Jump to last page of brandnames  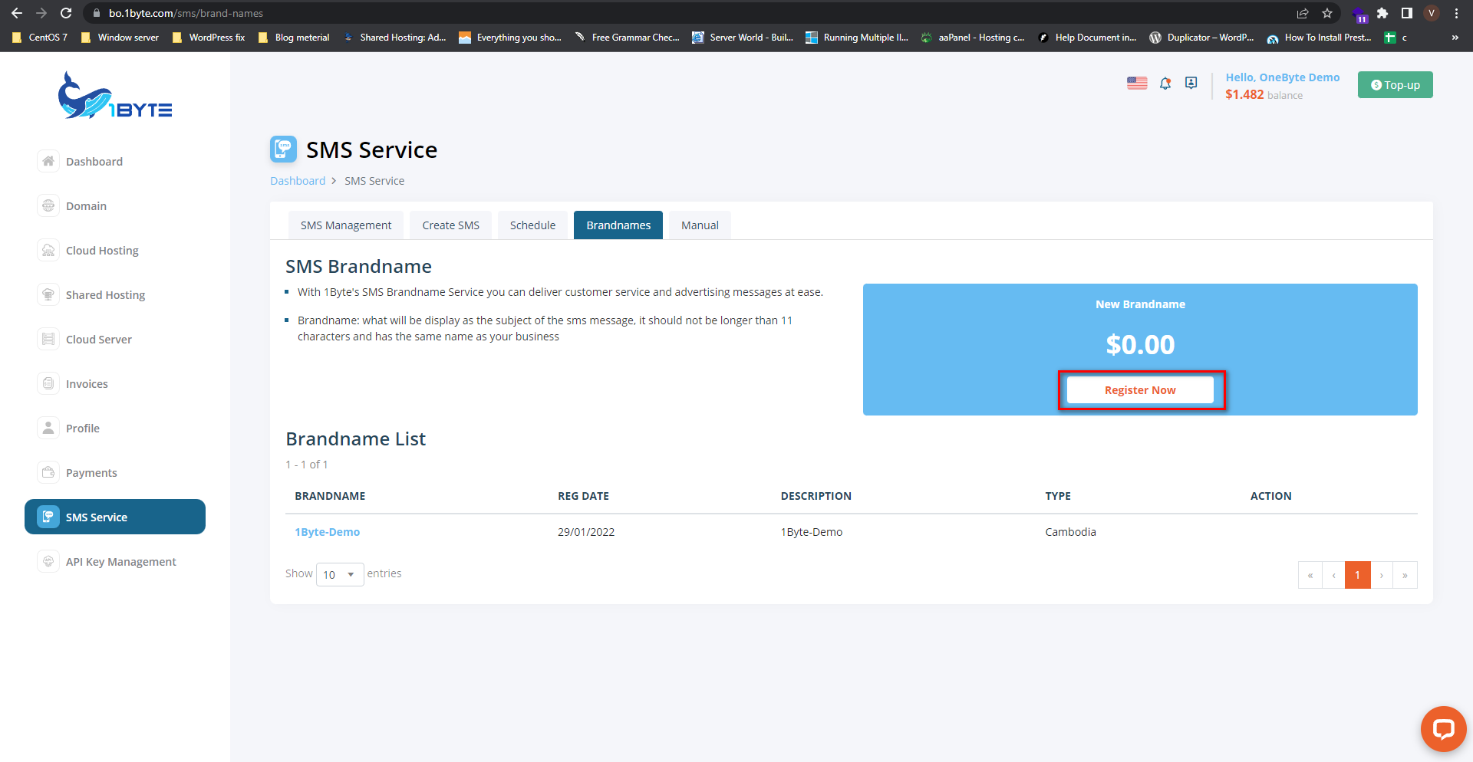point(1405,575)
